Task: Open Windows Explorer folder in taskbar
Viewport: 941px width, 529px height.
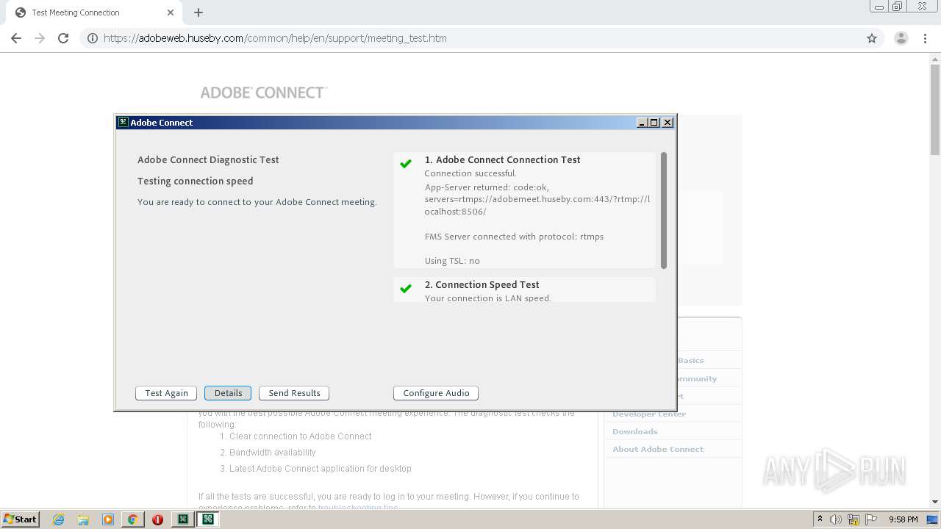Action: click(x=83, y=519)
